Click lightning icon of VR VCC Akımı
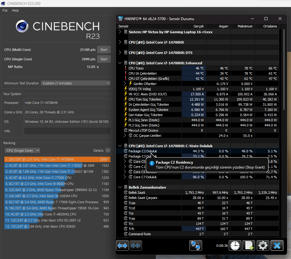The width and height of the screenshot is (291, 259). point(126,94)
